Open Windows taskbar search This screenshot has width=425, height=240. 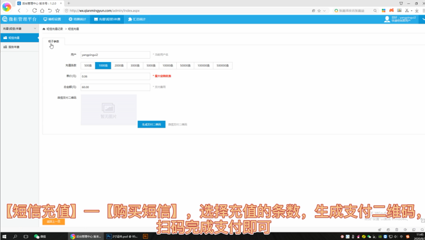click(15, 237)
